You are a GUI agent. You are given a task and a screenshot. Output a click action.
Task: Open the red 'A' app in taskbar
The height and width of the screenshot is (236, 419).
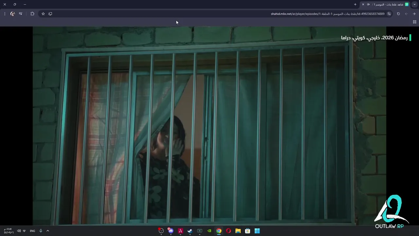pyautogui.click(x=180, y=231)
